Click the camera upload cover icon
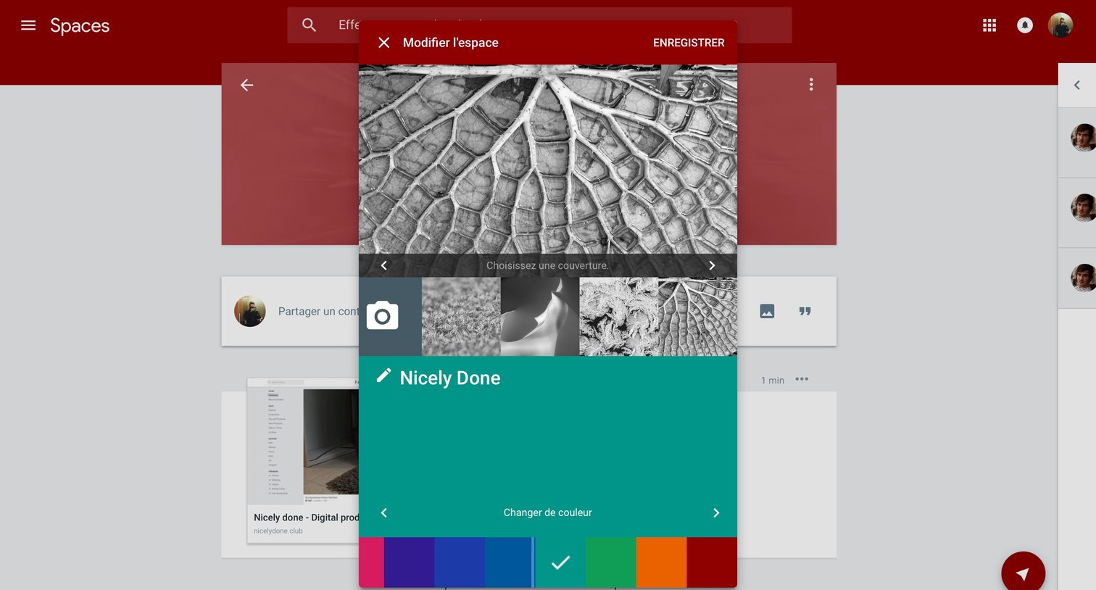Image resolution: width=1096 pixels, height=590 pixels. 383,316
